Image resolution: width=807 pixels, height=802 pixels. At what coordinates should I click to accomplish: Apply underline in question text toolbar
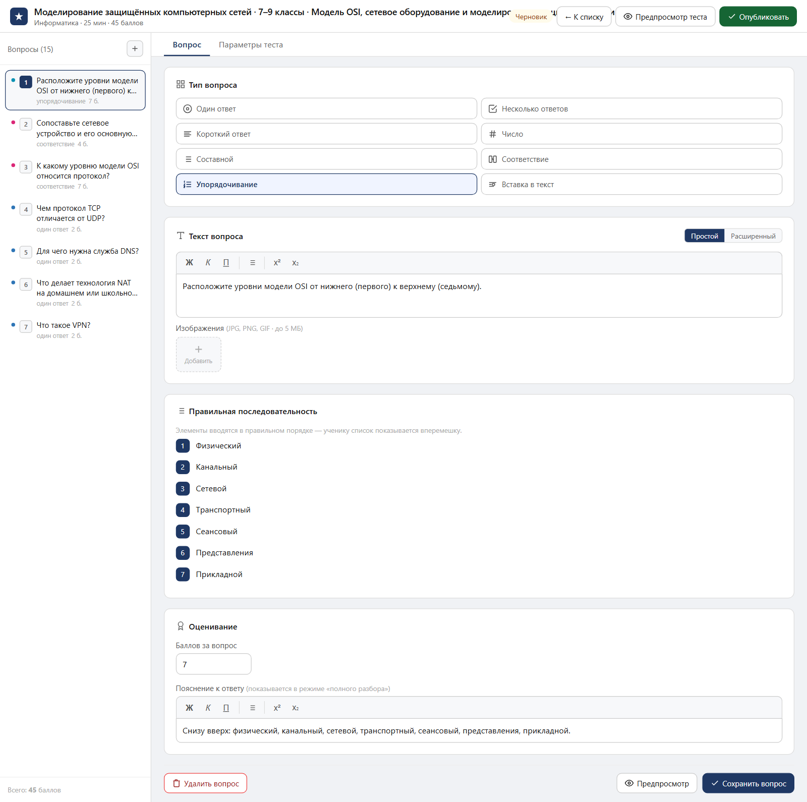point(226,263)
